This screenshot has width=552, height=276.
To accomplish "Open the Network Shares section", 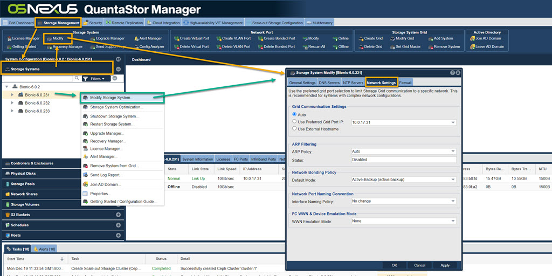I will click(61, 194).
